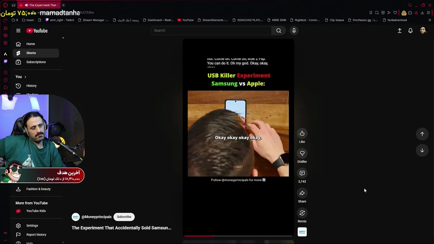Show more bookmarks with chevron
The image size is (434, 244).
click(x=430, y=20)
